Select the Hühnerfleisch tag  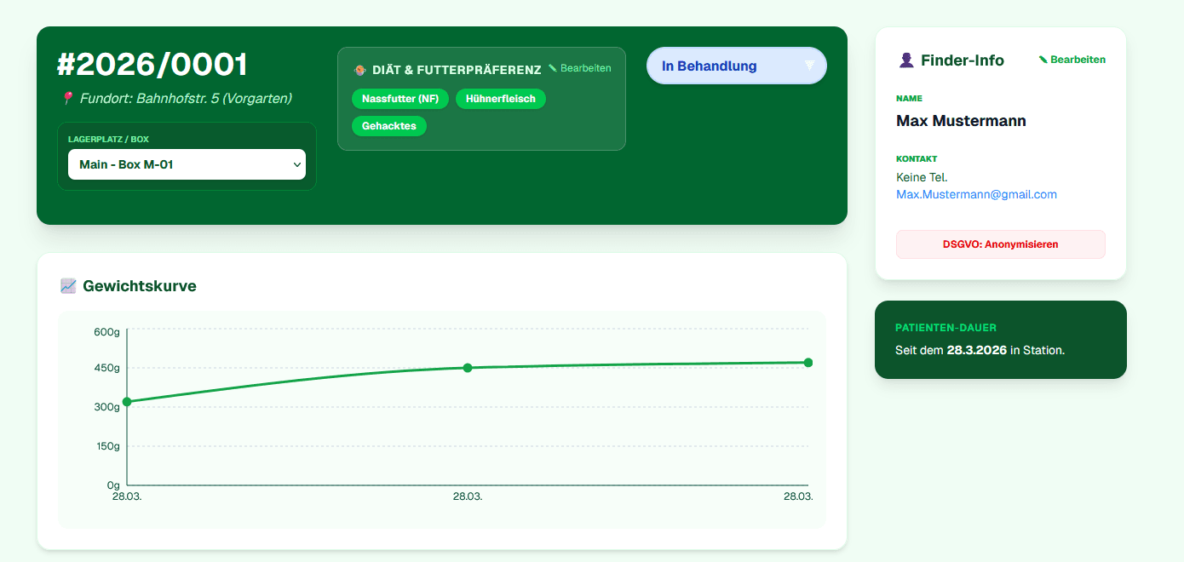click(501, 99)
